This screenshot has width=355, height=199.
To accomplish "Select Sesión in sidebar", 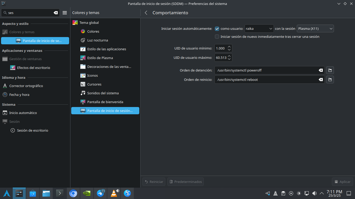I will 35,122.
